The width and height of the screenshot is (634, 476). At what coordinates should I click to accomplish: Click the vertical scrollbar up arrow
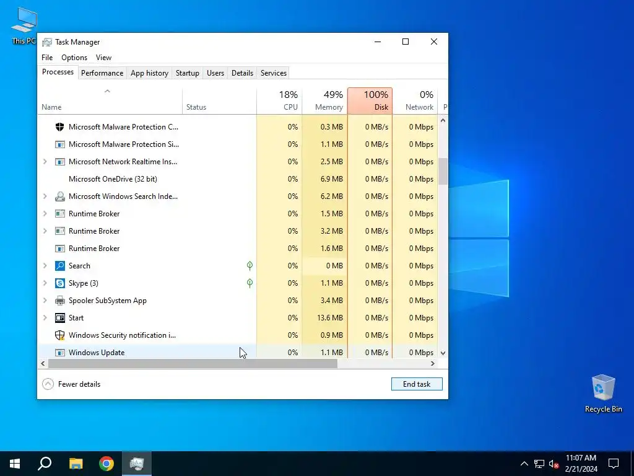[x=443, y=120]
